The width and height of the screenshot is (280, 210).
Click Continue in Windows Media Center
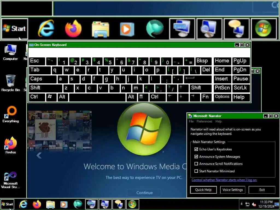[144, 193]
